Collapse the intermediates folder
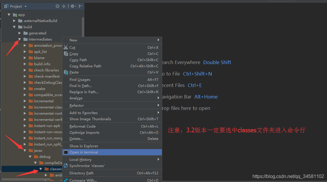This screenshot has width=327, height=182. click(20, 39)
